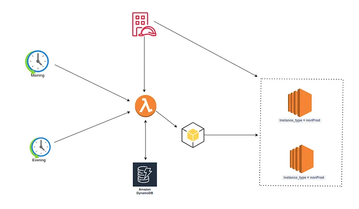The width and height of the screenshot is (359, 209).
Task: Select the orange Lambda function icon
Action: coord(146,106)
